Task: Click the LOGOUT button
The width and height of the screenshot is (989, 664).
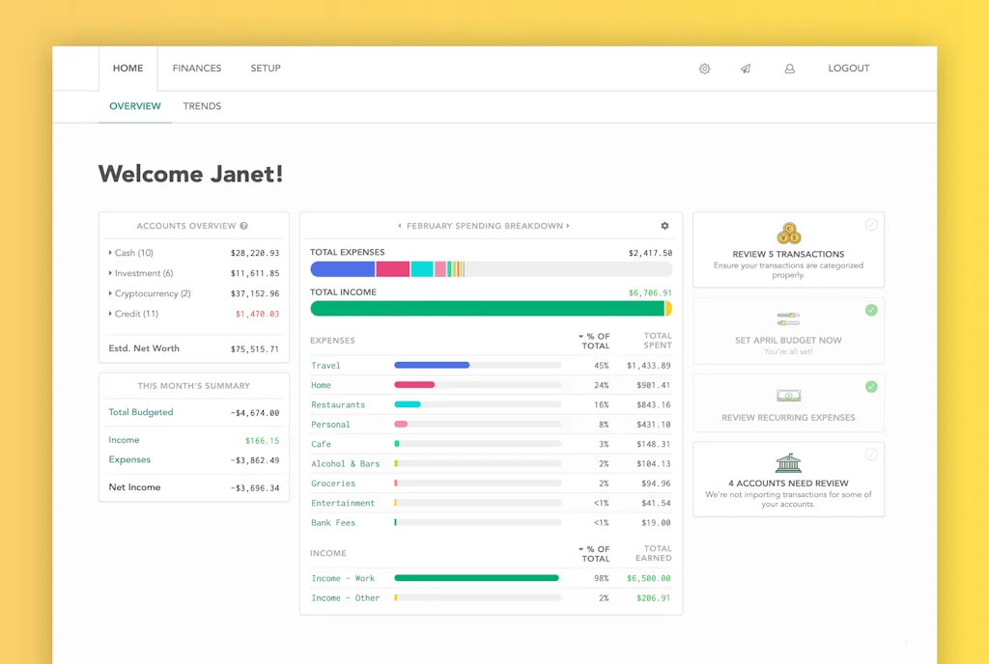Action: pos(848,69)
